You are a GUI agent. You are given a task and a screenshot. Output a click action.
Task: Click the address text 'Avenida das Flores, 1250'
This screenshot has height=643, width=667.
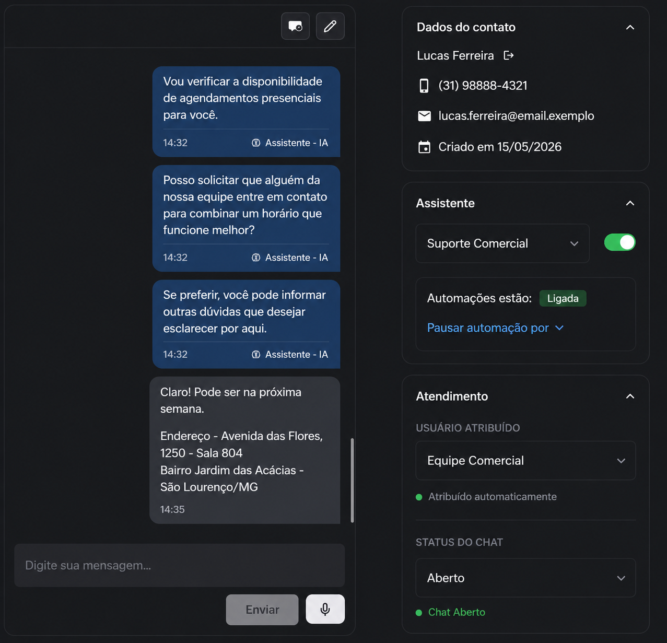click(241, 445)
